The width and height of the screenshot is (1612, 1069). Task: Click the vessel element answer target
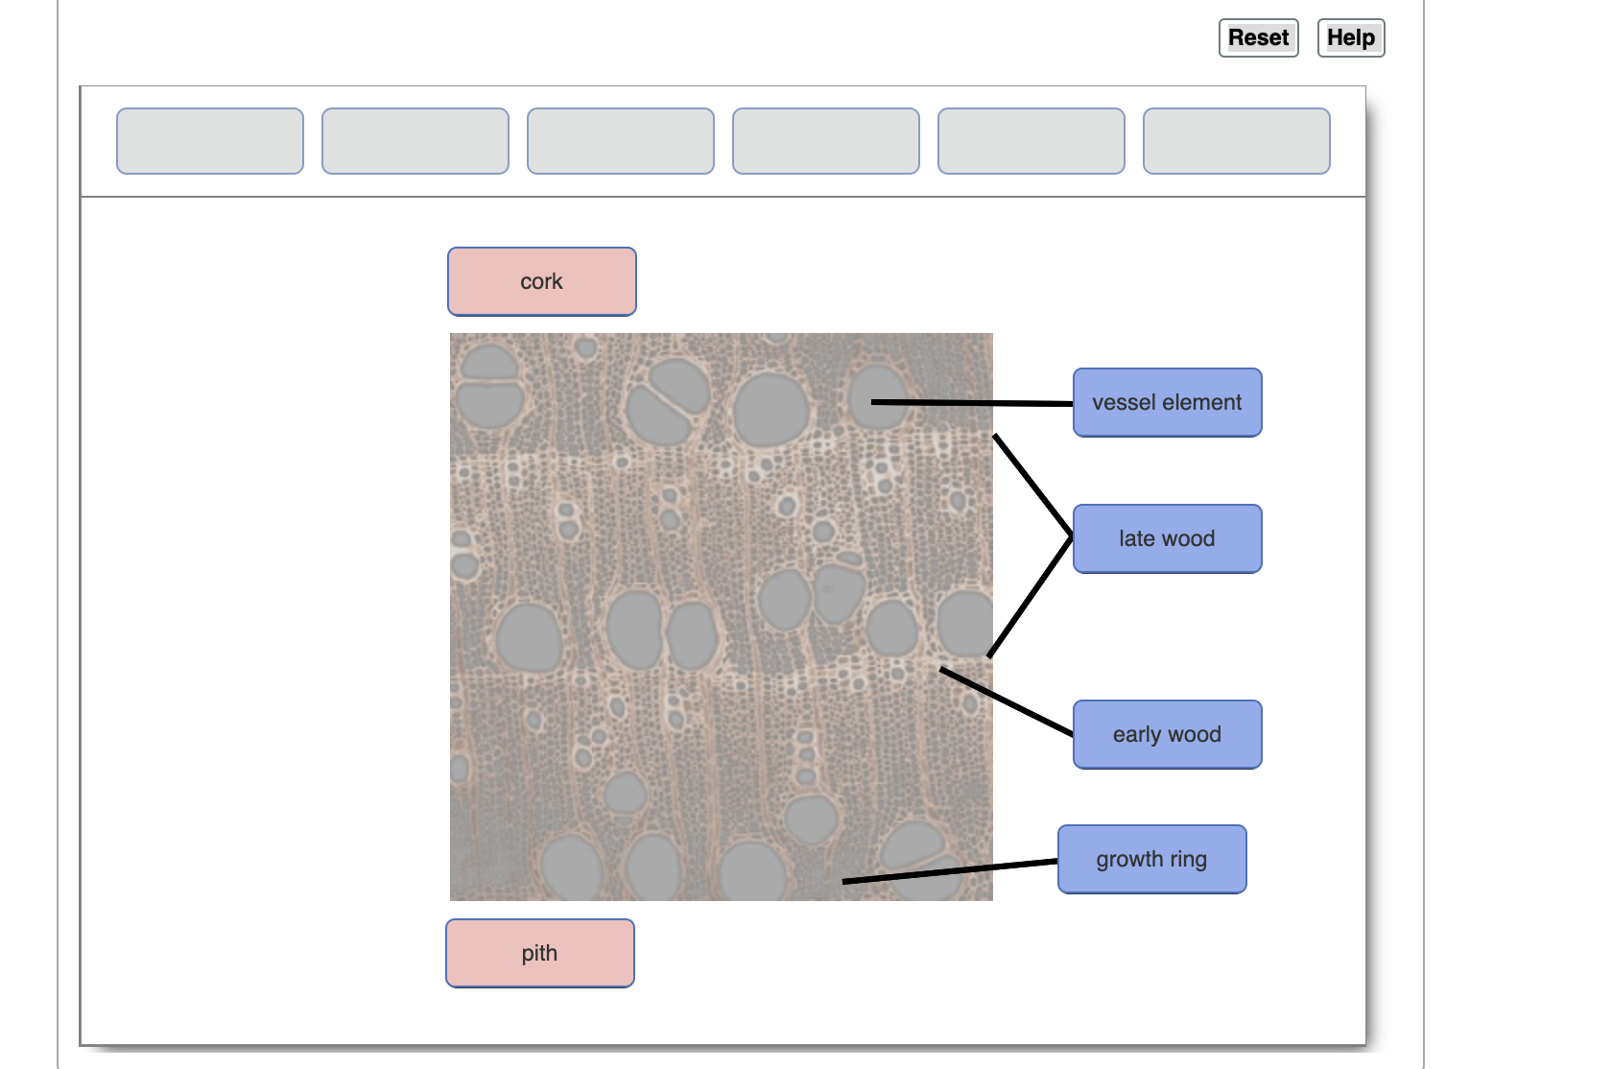point(1167,402)
